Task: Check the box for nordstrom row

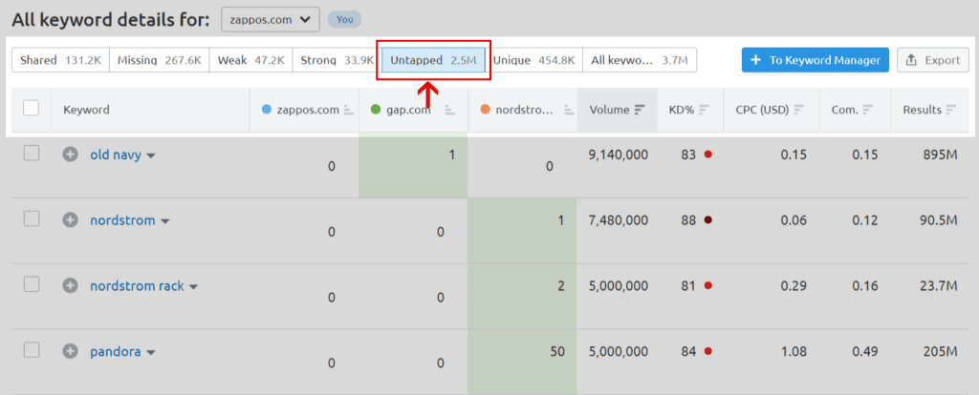Action: [x=32, y=218]
